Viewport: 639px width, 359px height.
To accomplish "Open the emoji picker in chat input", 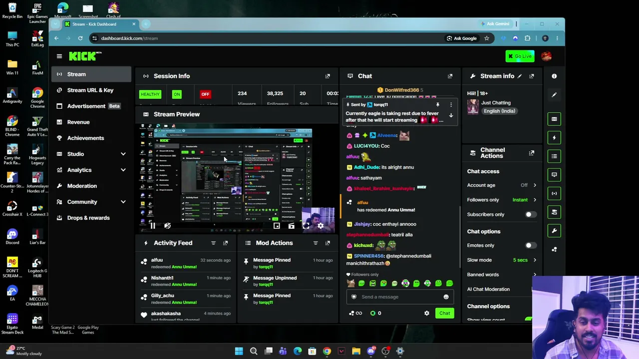I will coord(446,297).
